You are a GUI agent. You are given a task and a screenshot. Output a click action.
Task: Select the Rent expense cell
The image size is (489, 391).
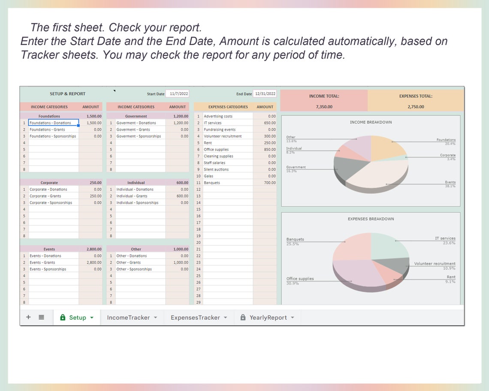click(228, 142)
